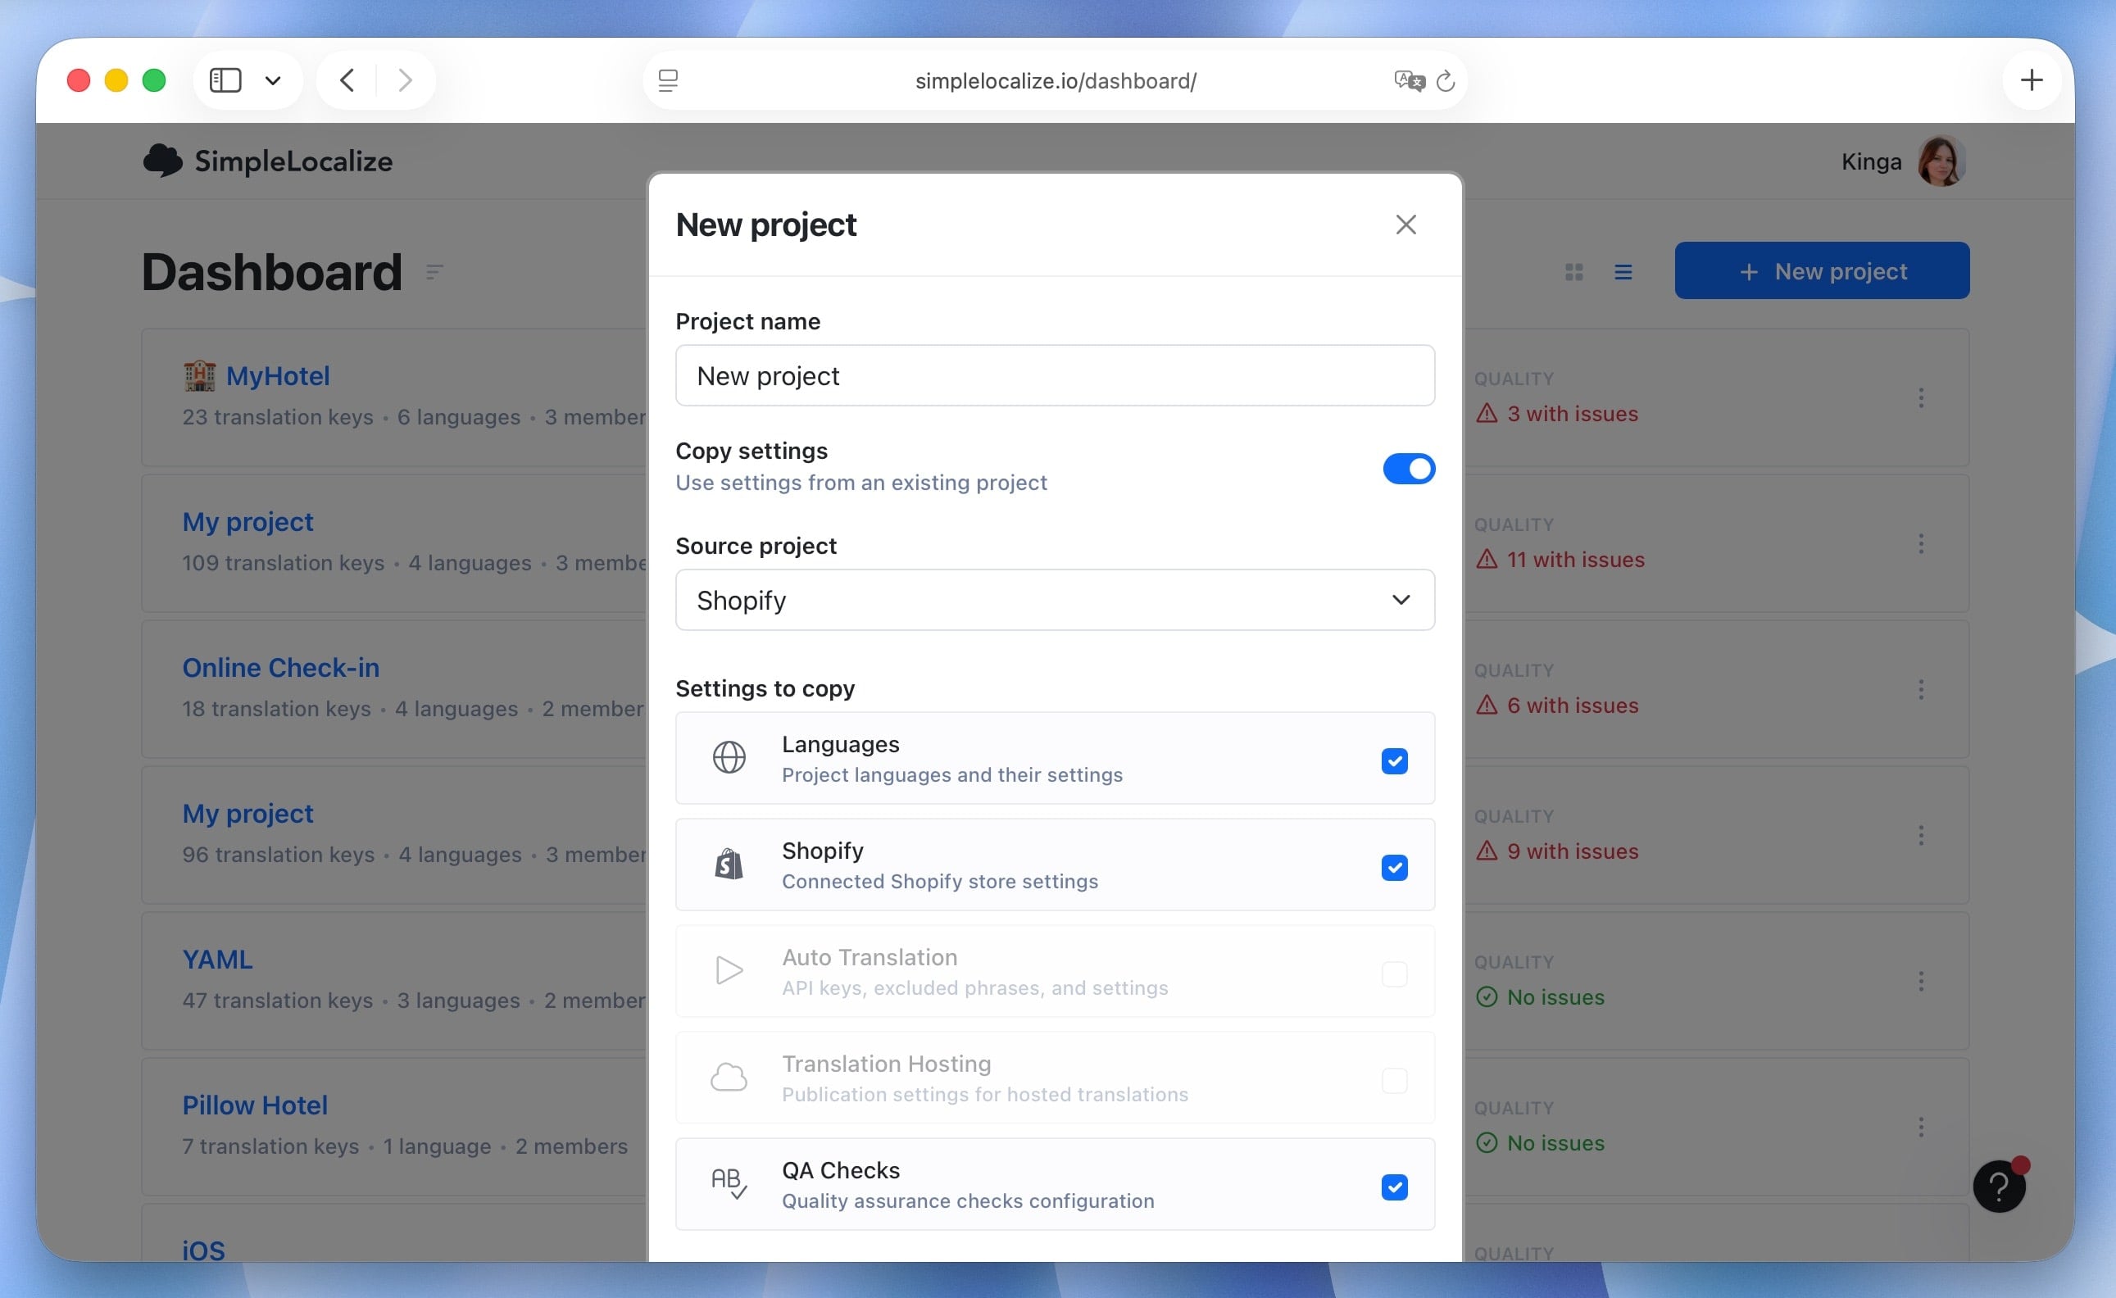2116x1298 pixels.
Task: Switch to list view layout
Action: [1623, 270]
